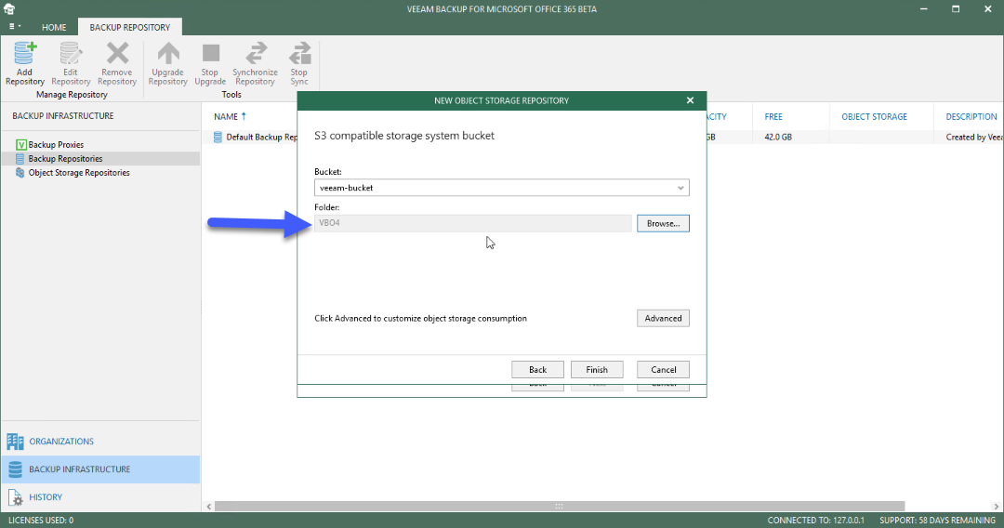
Task: Maximize the Veeam application window
Action: coord(956,9)
